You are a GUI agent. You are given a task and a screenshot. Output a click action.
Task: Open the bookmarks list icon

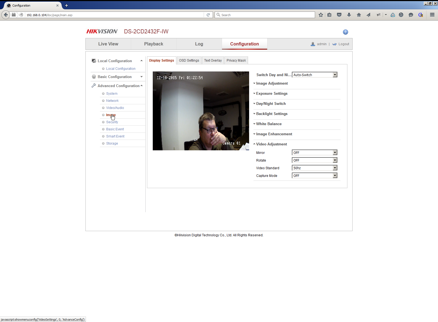329,15
